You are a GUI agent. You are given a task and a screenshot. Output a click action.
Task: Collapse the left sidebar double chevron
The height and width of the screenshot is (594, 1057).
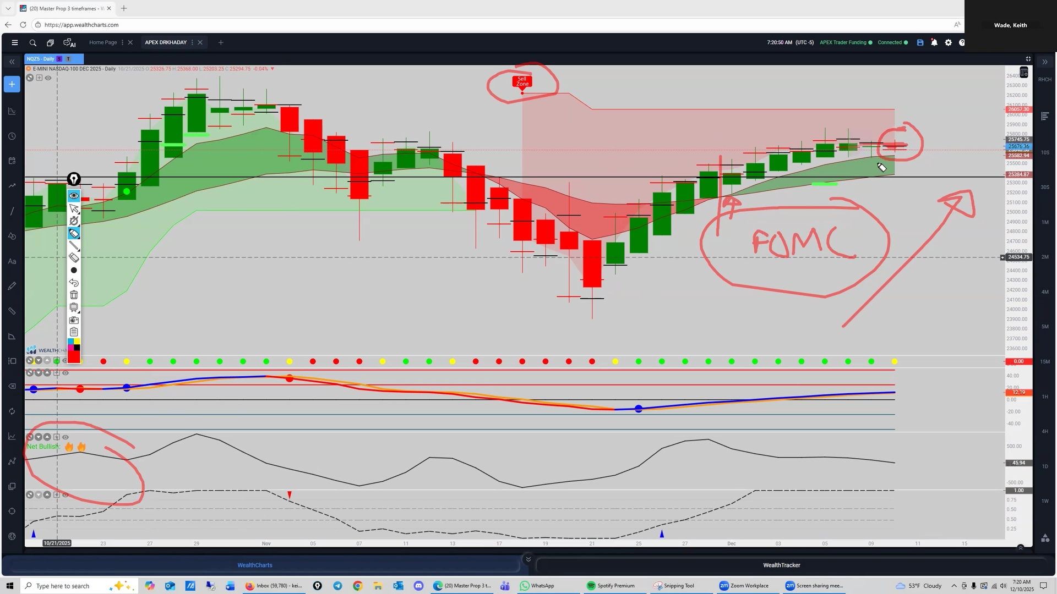pyautogui.click(x=12, y=62)
